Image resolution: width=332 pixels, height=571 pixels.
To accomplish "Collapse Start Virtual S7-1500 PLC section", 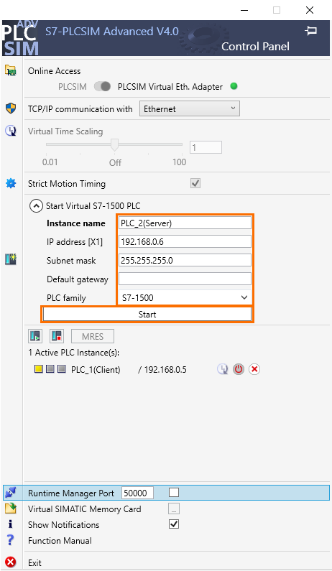I will (x=36, y=206).
